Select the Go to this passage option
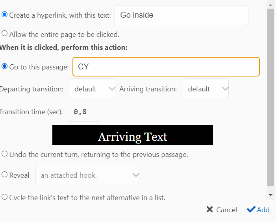Viewport: 276px width, 222px height. click(x=5, y=67)
